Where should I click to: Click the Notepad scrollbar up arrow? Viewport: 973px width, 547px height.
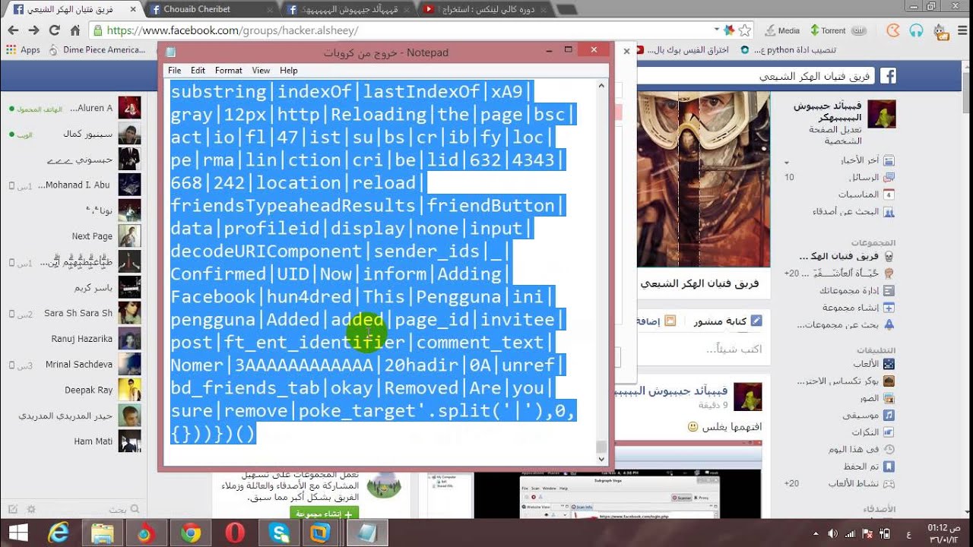coord(601,86)
